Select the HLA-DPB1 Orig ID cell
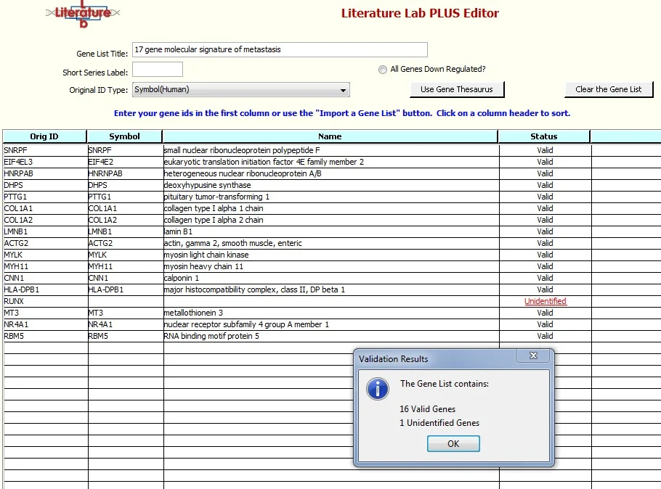This screenshot has width=661, height=489. (x=46, y=289)
